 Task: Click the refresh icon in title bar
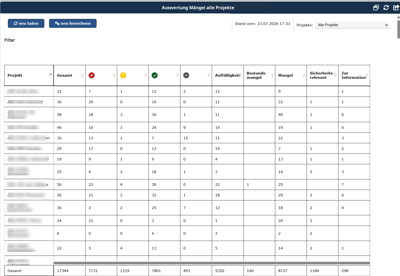tap(386, 8)
